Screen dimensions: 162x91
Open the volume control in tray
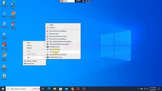147,89
